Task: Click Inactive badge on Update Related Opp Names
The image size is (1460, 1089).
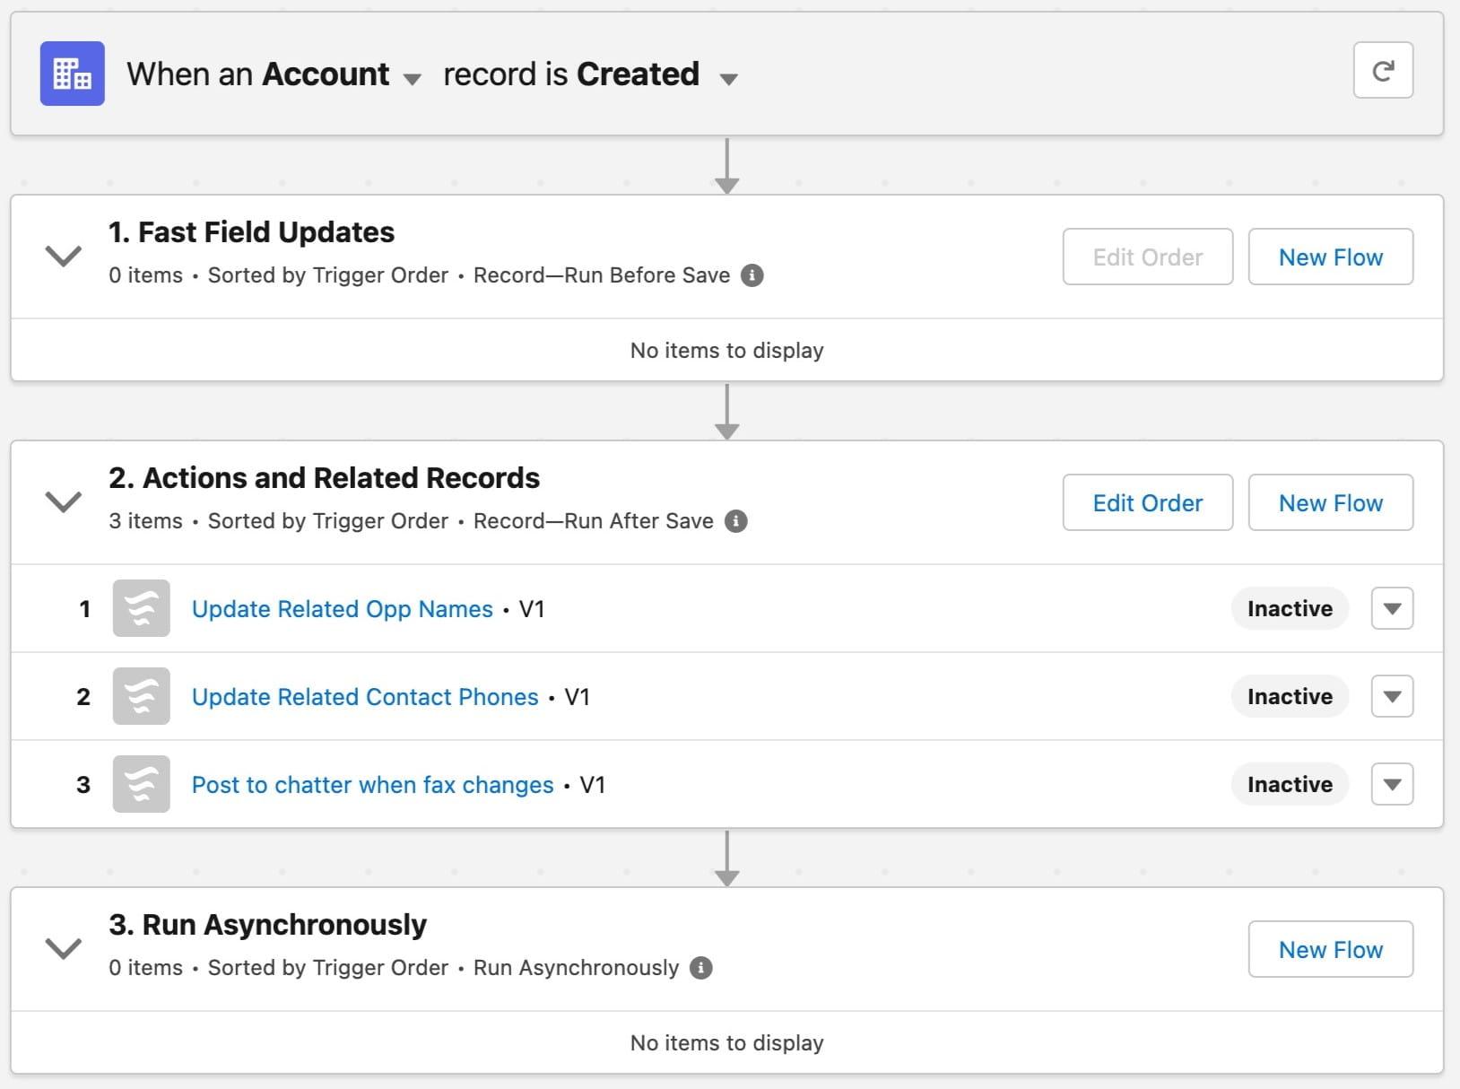Action: [1290, 608]
